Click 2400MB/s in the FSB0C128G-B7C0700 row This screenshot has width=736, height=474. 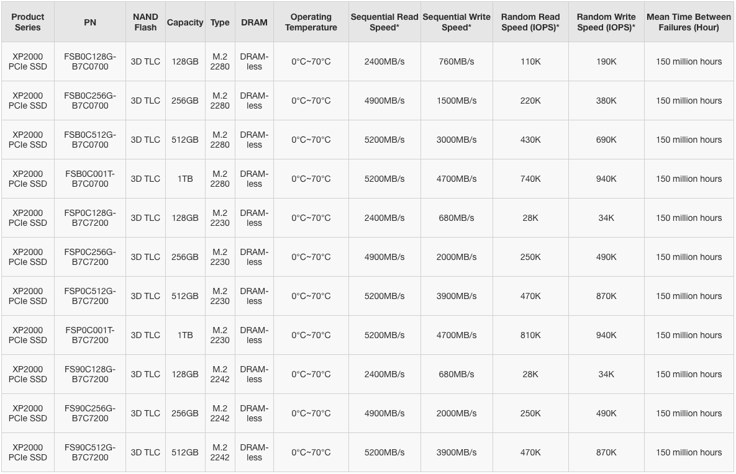(384, 61)
